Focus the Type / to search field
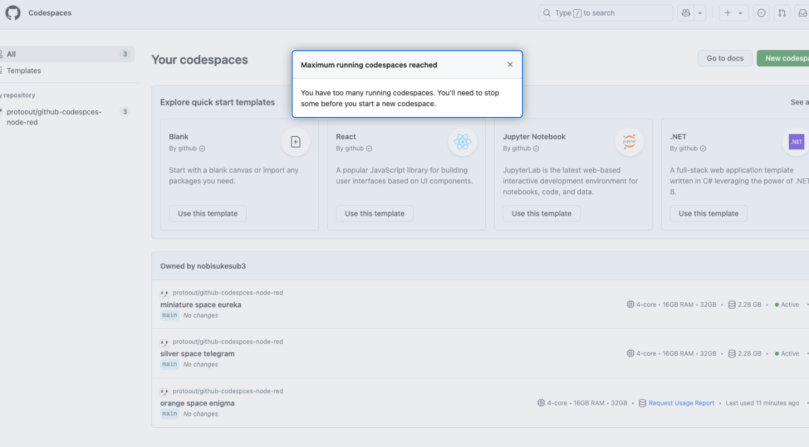Screen dimensions: 809x447 click(x=606, y=13)
